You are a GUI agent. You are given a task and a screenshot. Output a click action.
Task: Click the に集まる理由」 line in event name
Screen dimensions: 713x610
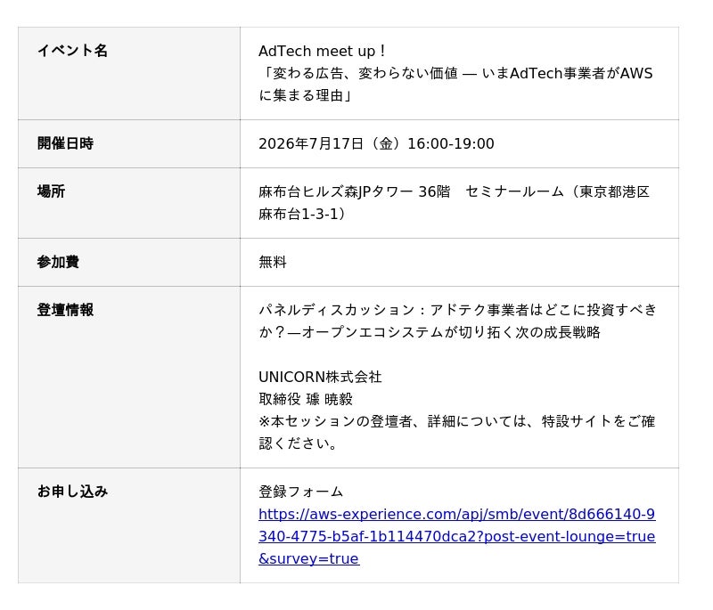coord(306,95)
